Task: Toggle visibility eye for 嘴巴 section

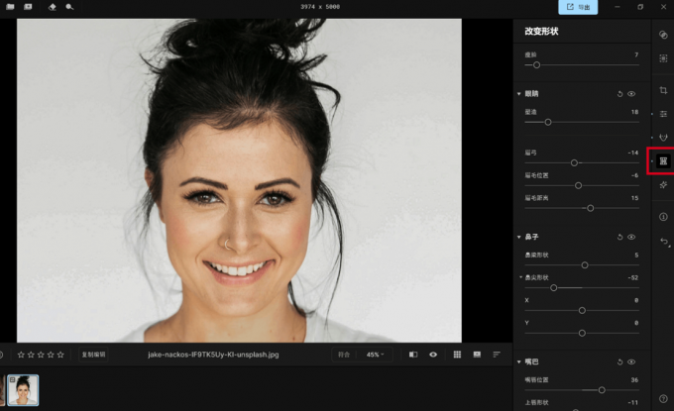Action: tap(632, 362)
